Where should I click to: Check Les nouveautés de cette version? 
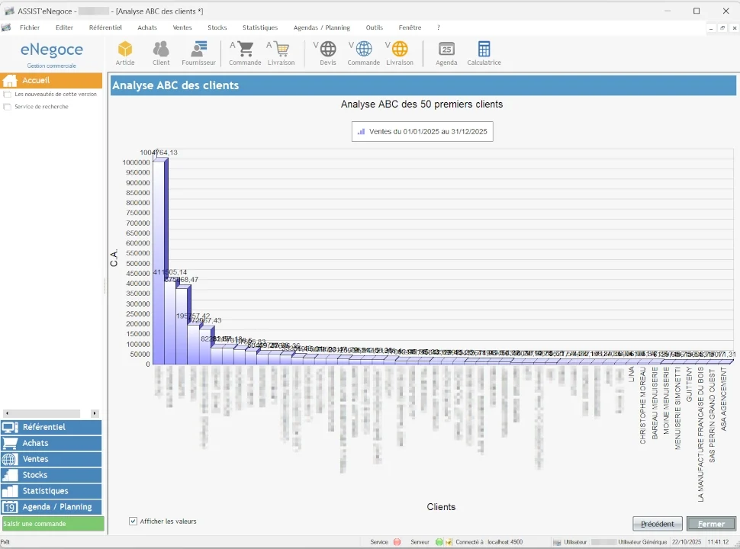pos(8,95)
